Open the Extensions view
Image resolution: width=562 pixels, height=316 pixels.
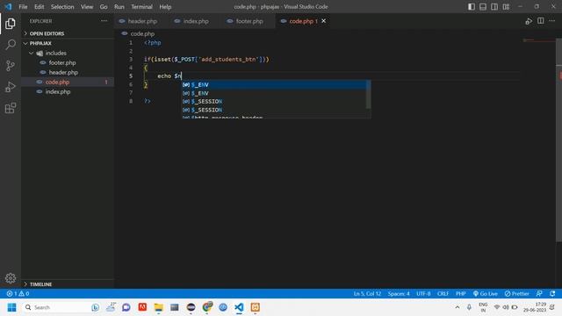click(x=10, y=108)
